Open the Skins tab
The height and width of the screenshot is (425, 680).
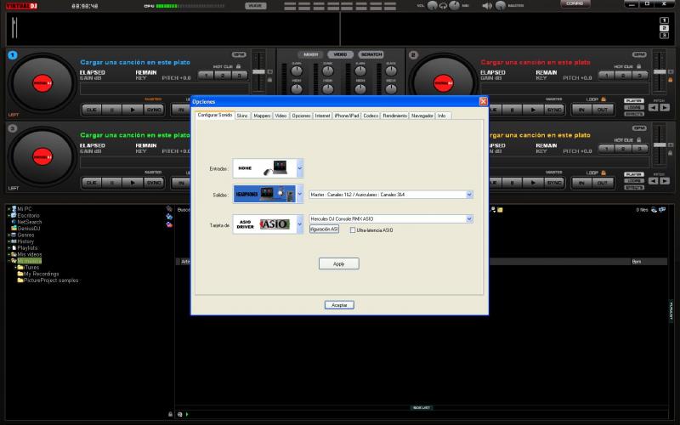pyautogui.click(x=242, y=116)
